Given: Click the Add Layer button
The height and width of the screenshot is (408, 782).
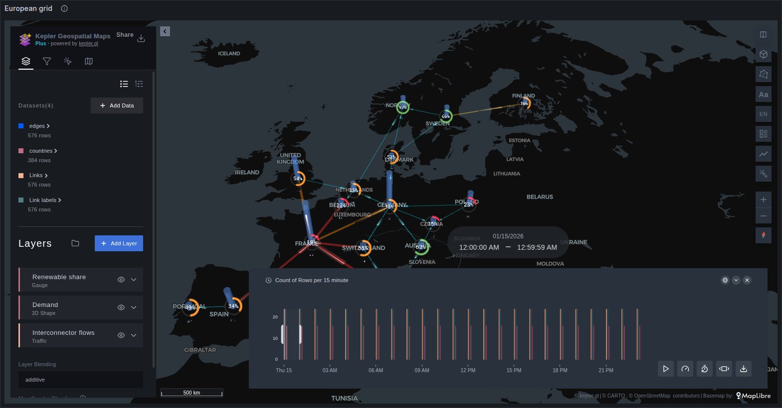Looking at the screenshot, I should pyautogui.click(x=119, y=243).
